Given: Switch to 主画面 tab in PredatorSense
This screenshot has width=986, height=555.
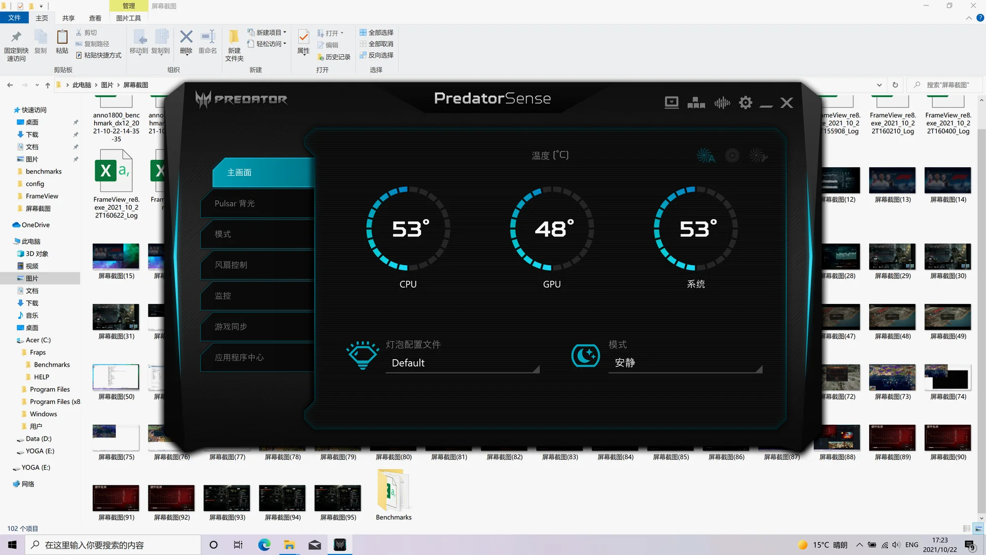Looking at the screenshot, I should (264, 173).
